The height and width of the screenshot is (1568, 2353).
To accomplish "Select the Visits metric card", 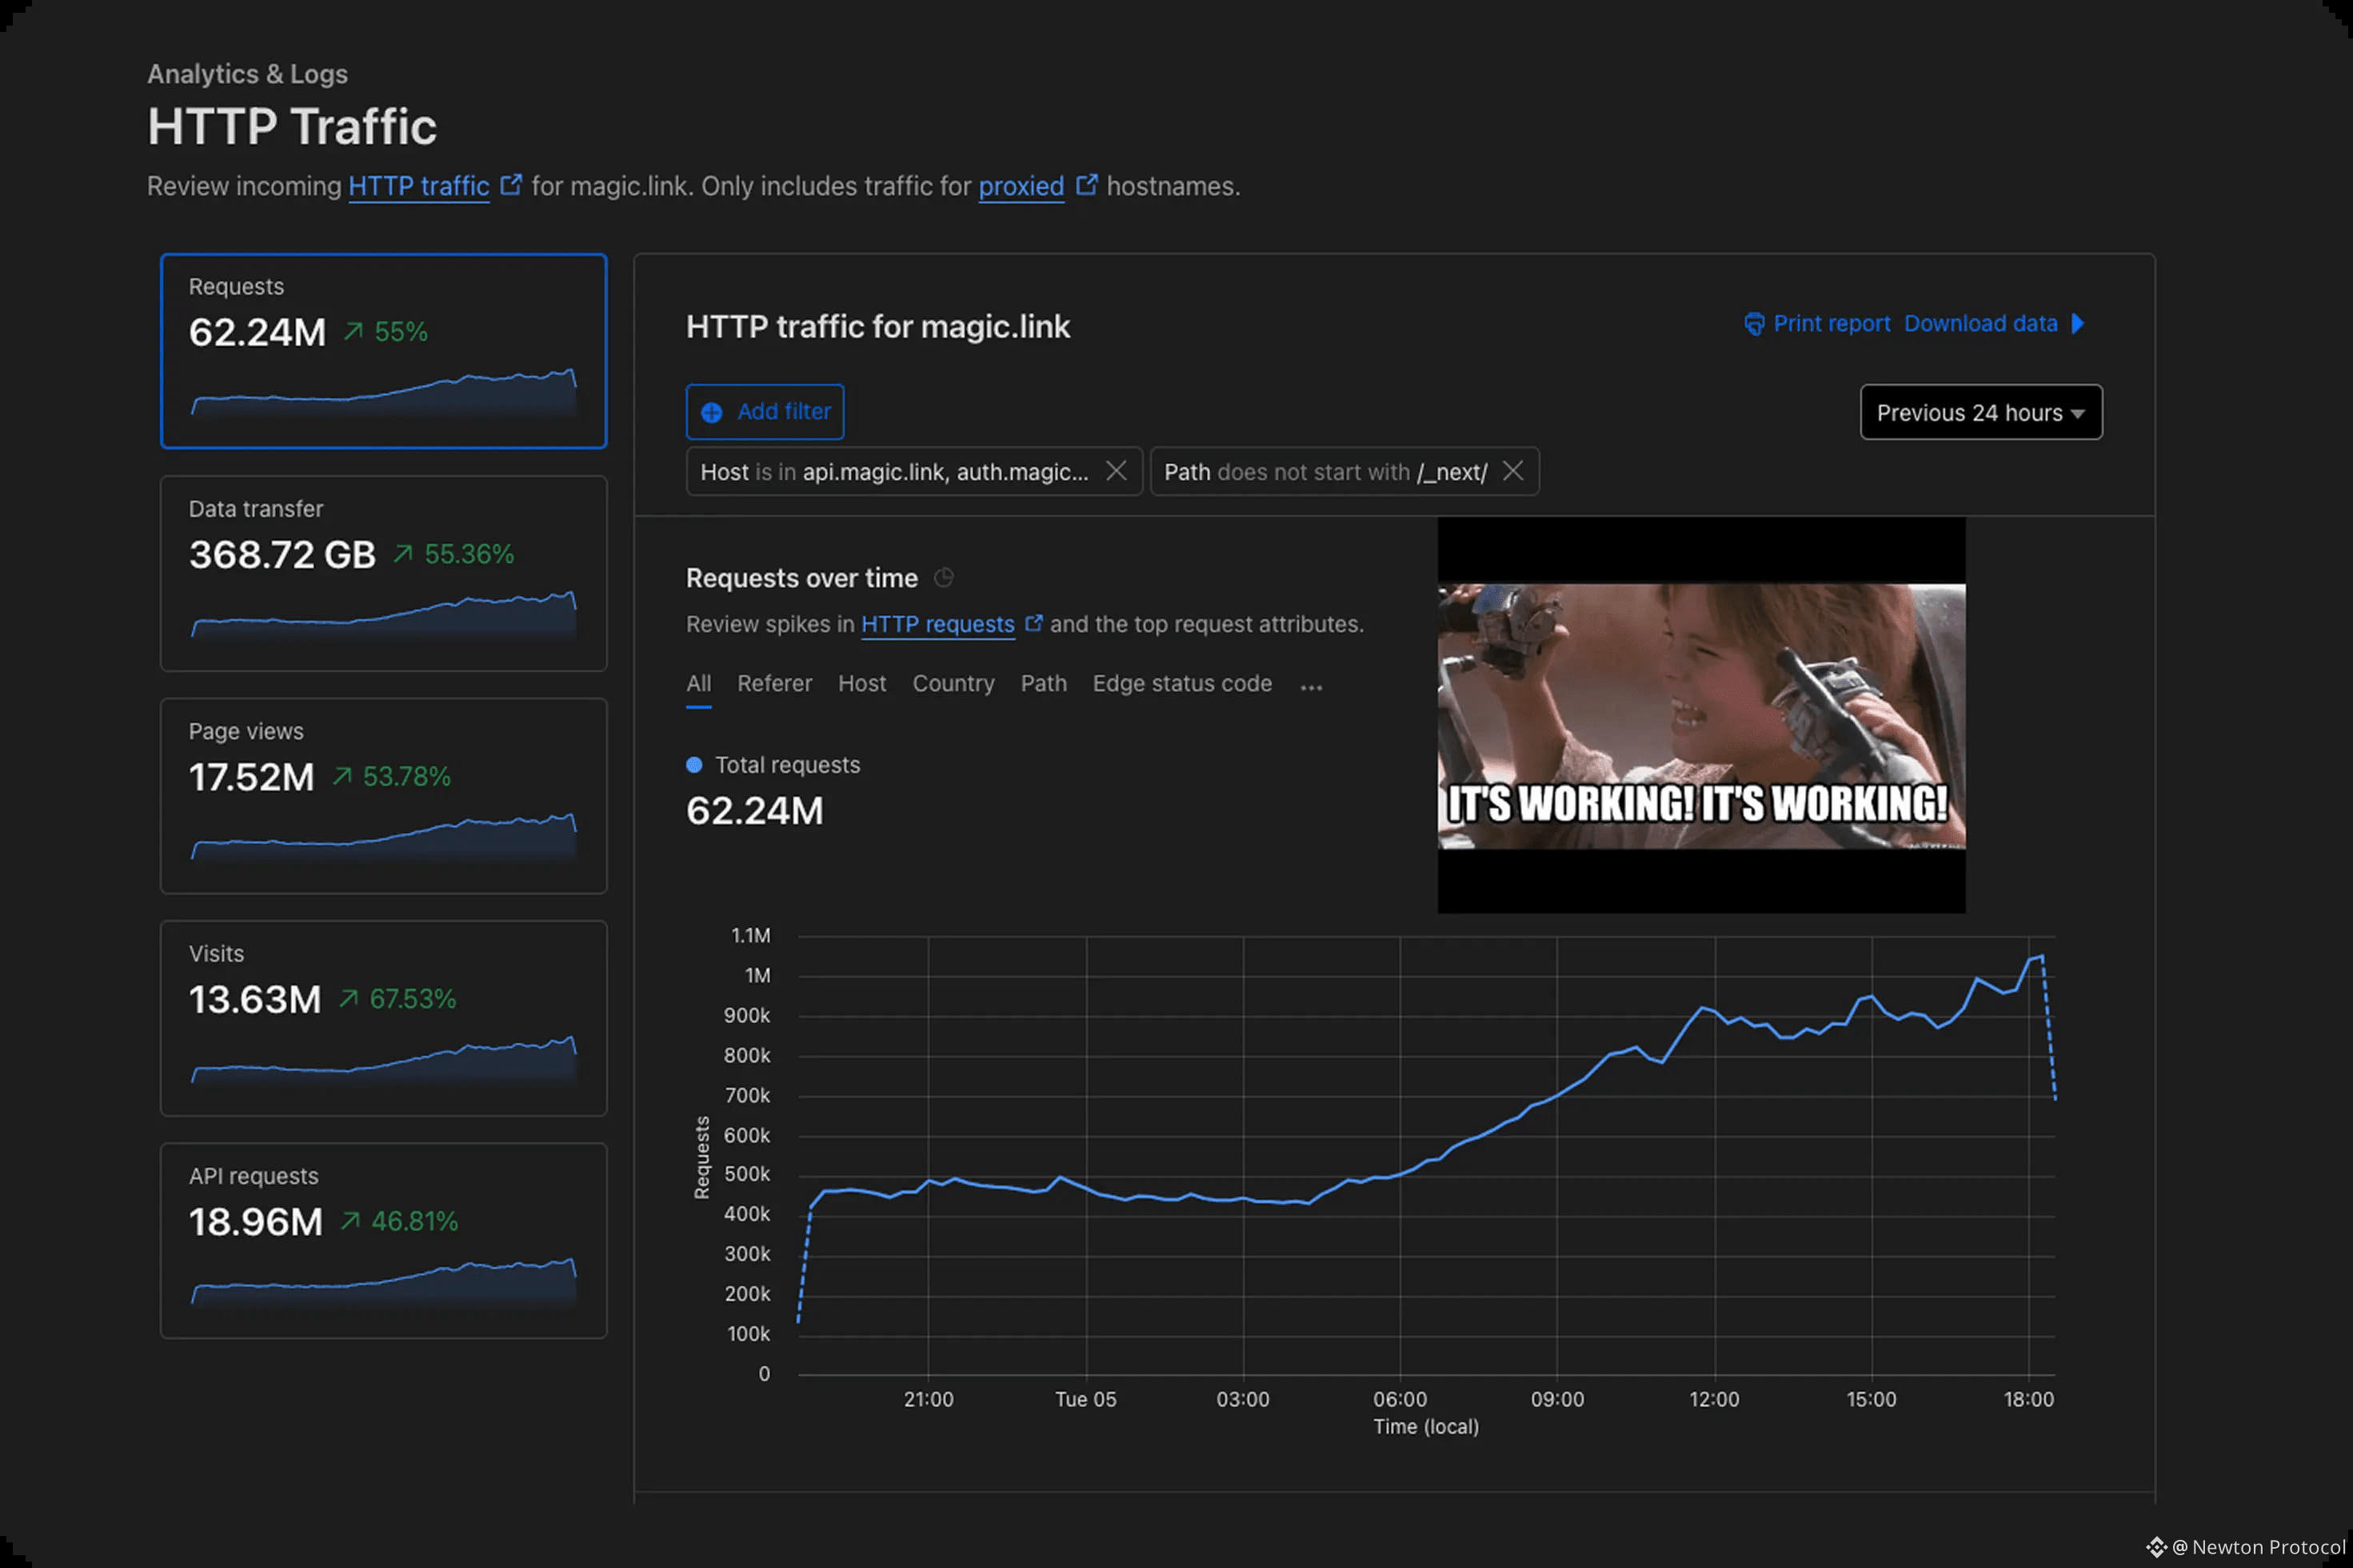I will (383, 1018).
